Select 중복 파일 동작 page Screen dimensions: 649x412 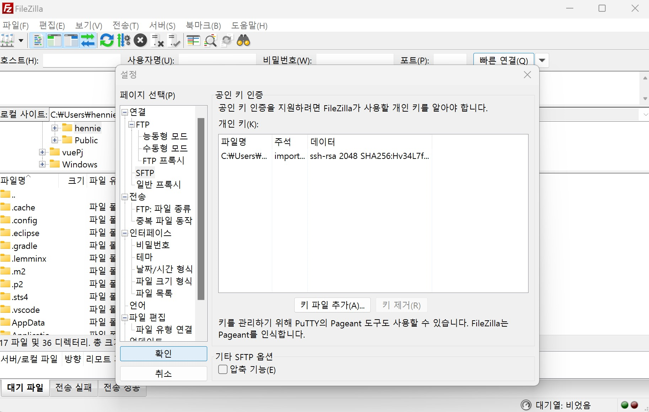[164, 221]
